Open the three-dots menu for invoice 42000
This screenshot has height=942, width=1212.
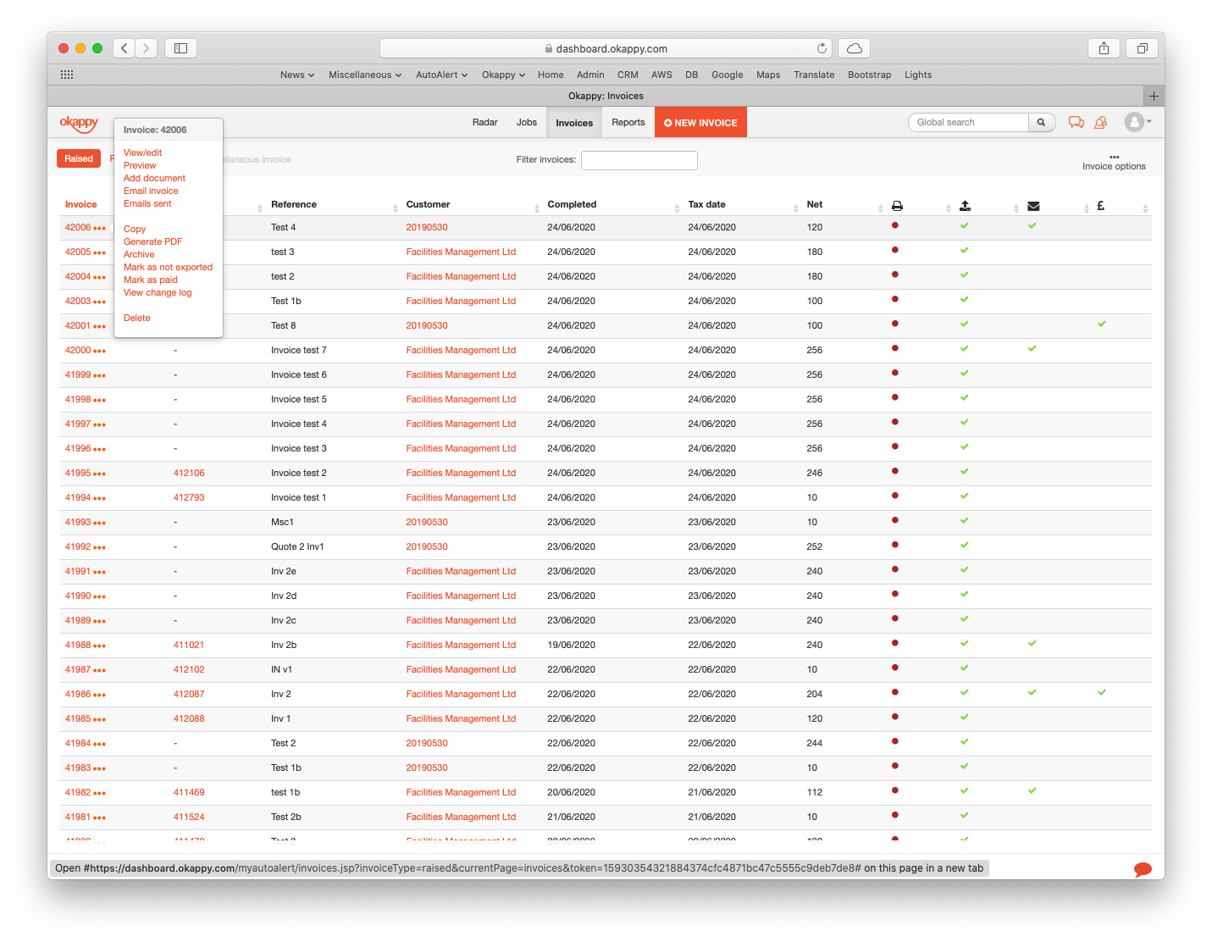coord(100,351)
